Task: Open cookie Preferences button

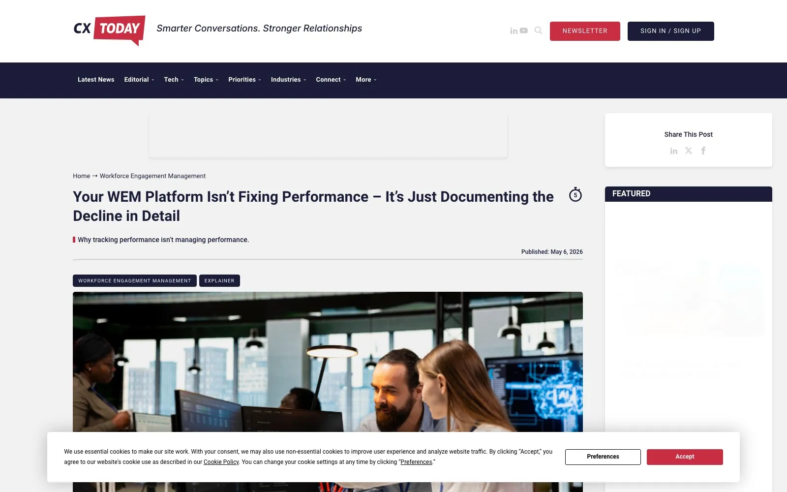Action: [603, 457]
